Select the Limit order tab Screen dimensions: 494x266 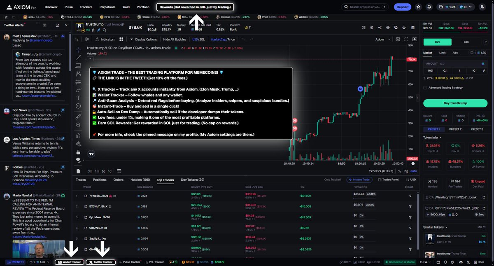[442, 53]
